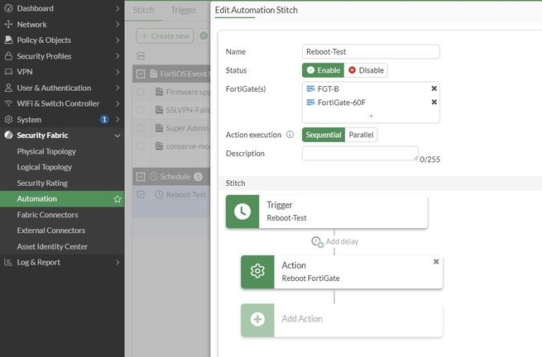Remove FortiGate-60F from the list
Viewport: 542px width, 357px height.
(434, 102)
